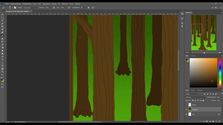Screen dimensions: 223x125
Task: Open the flow value dropdown arrow
Action: click(x=66, y=8)
